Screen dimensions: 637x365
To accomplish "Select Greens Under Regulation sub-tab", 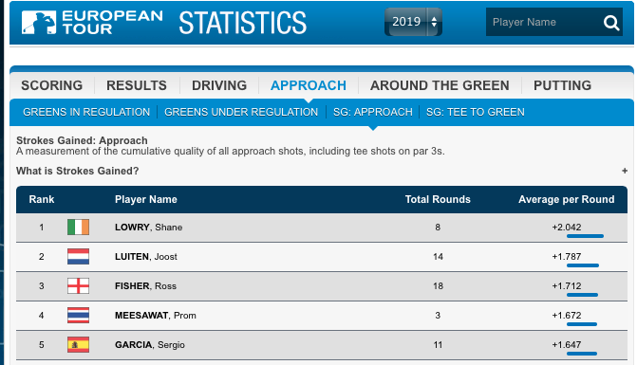I will (x=241, y=112).
